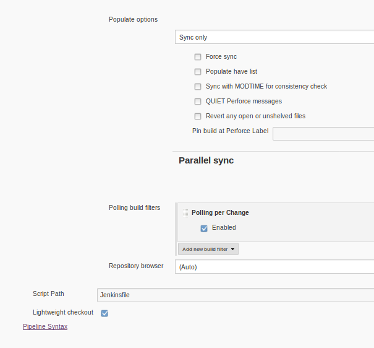Click the Populate options label
This screenshot has width=374, height=348.
[133, 19]
